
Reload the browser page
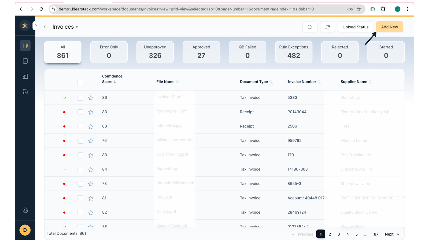pyautogui.click(x=41, y=9)
